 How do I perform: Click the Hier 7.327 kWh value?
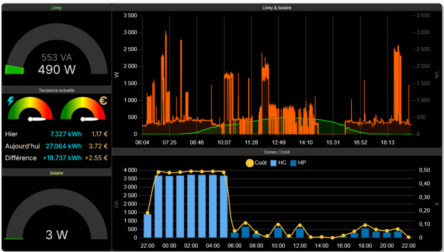(66, 134)
